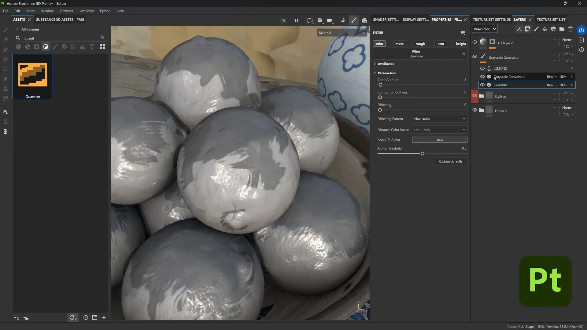Expand All libraries tree

(x=17, y=29)
